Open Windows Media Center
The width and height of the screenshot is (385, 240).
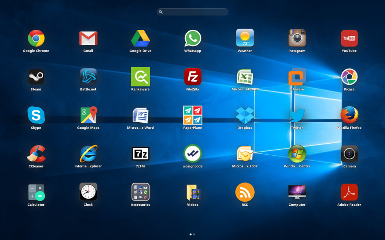(297, 154)
